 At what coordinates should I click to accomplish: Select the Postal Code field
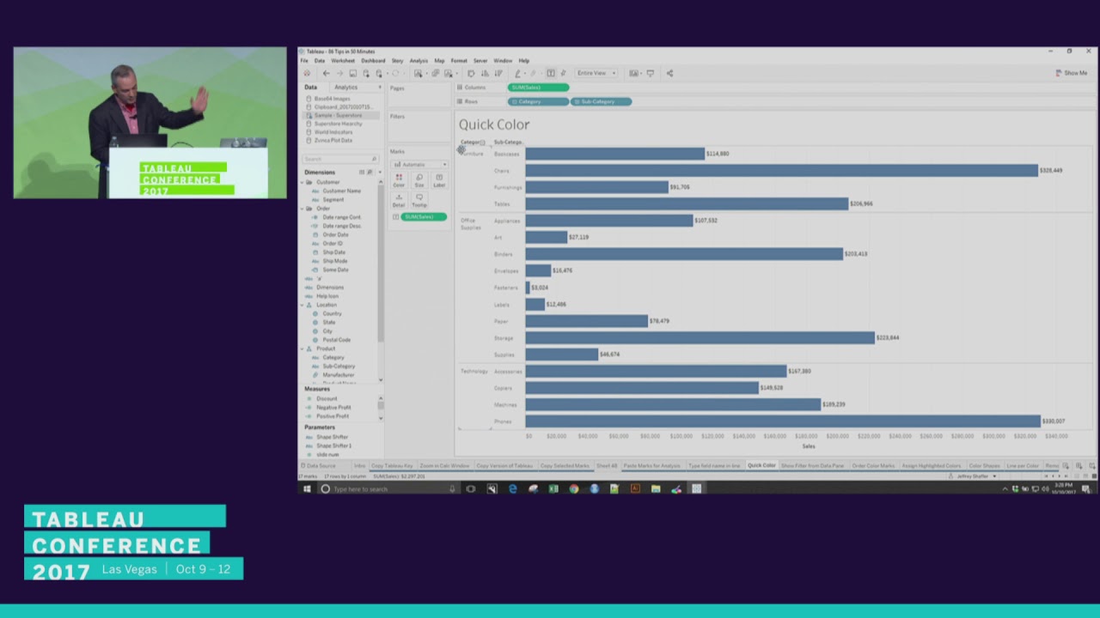tap(336, 340)
